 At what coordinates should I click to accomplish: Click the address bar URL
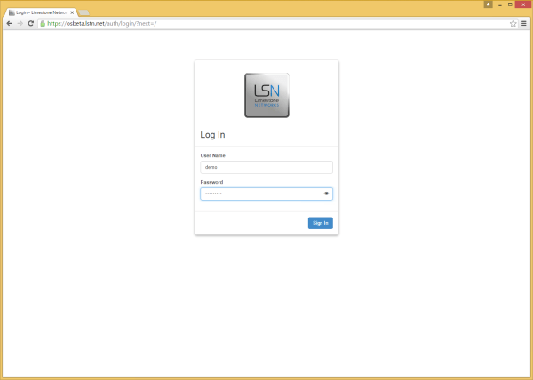[102, 23]
